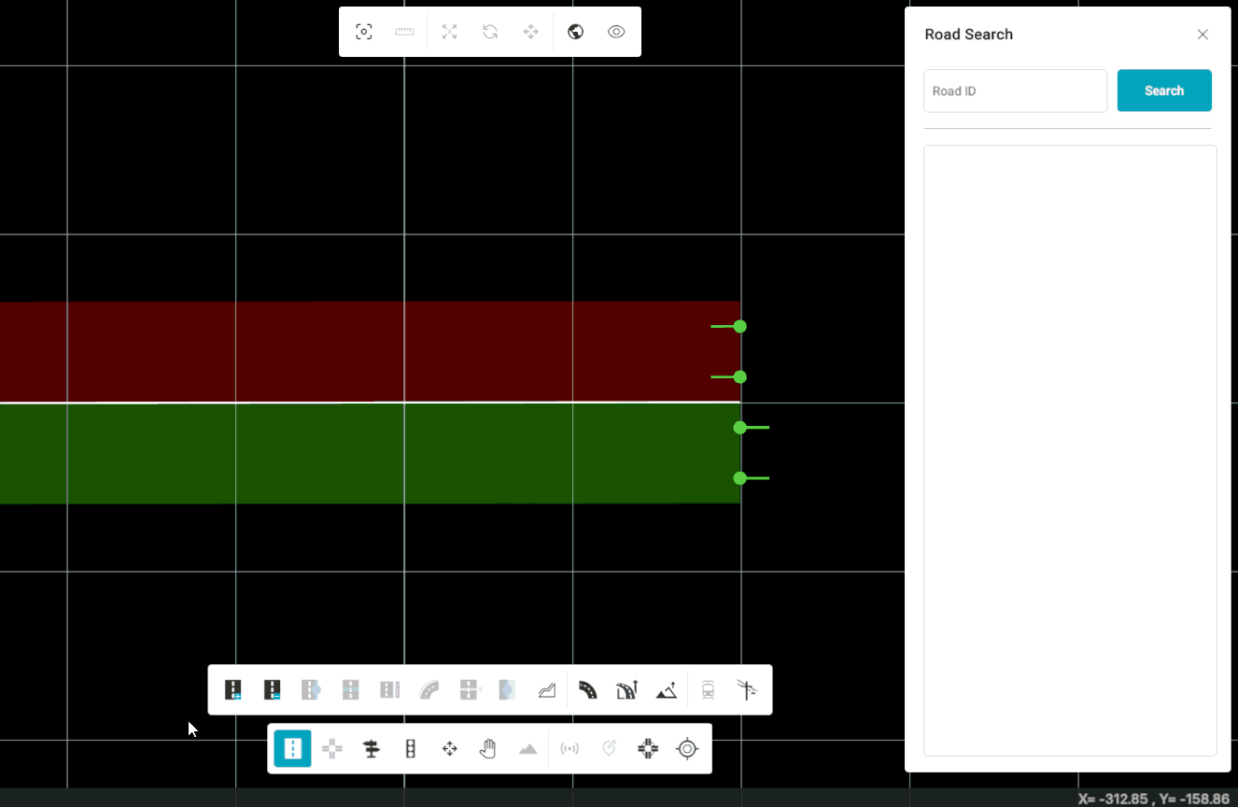Toggle the globe map view
Image resolution: width=1238 pixels, height=807 pixels.
click(x=576, y=32)
